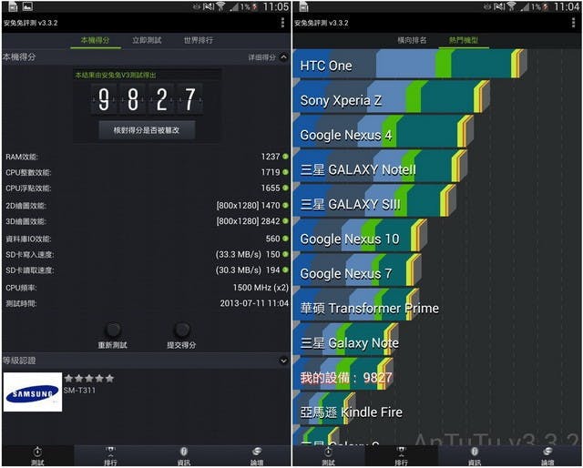The width and height of the screenshot is (583, 468).
Task: Click the Samsung logo thumbnail
Action: [33, 392]
